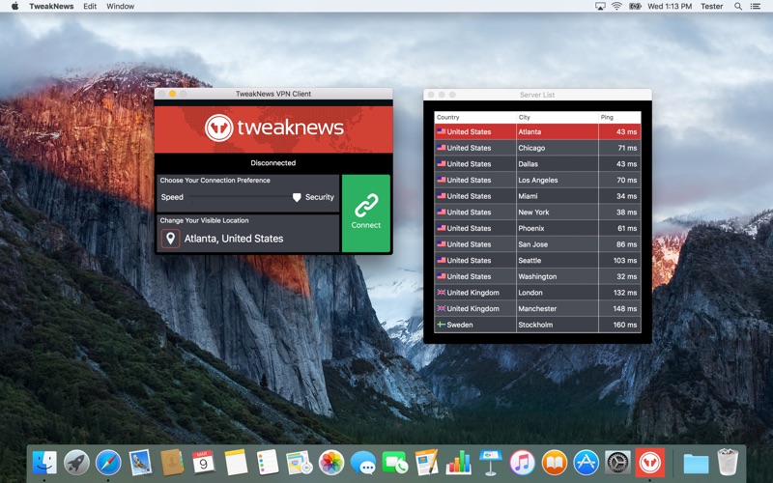Select Stockholm, Sweden server row
Screen dimensions: 773x483
[x=537, y=325]
